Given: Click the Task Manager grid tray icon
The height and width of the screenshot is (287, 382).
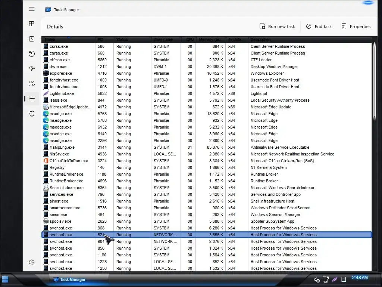Looking at the screenshot, I should click(x=344, y=280).
